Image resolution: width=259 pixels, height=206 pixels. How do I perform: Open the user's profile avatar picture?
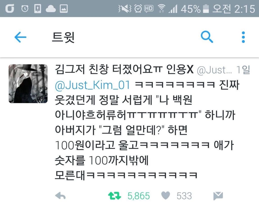[x=28, y=84]
